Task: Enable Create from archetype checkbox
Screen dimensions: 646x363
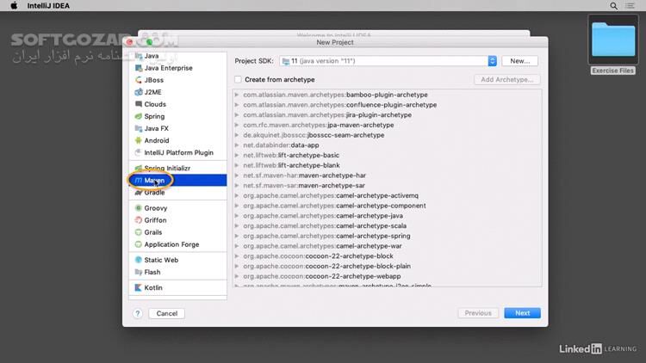Action: coord(239,80)
